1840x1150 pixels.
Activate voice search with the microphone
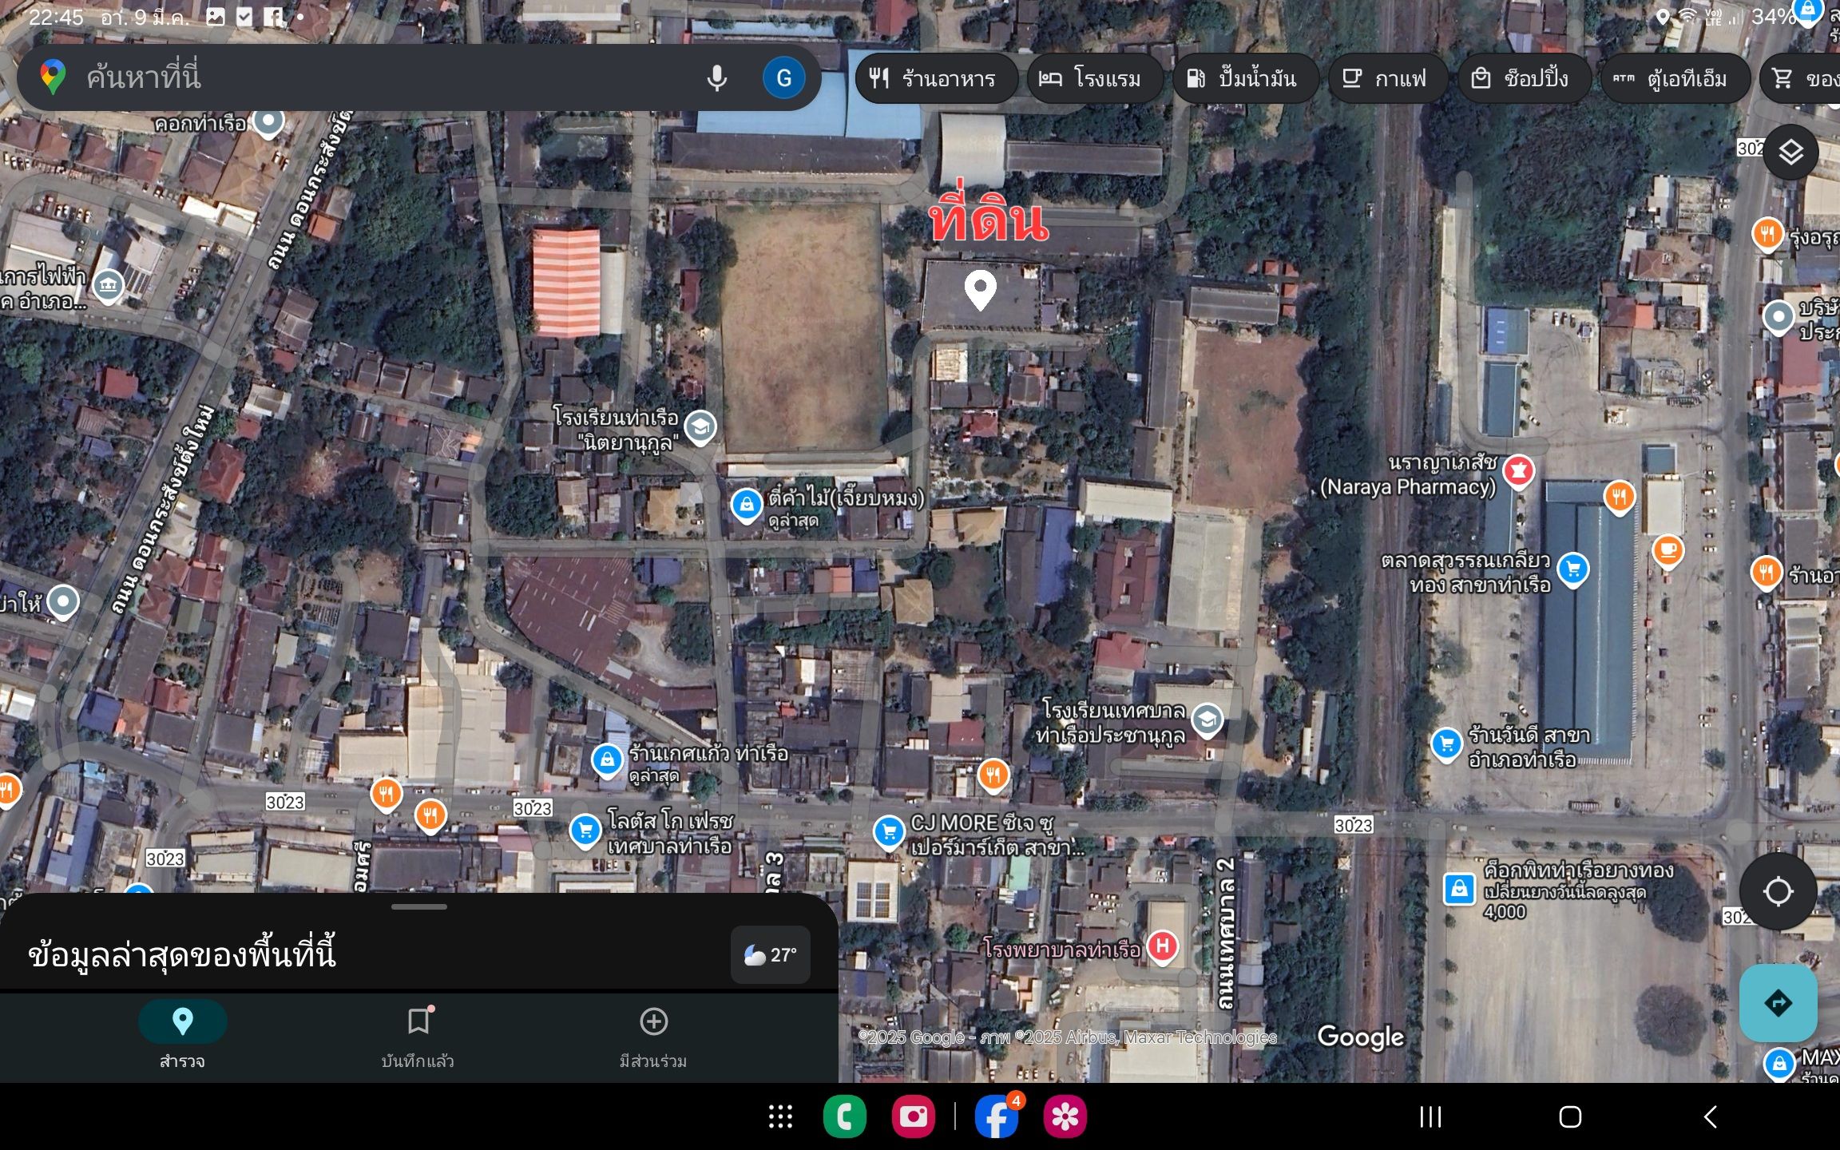(716, 77)
